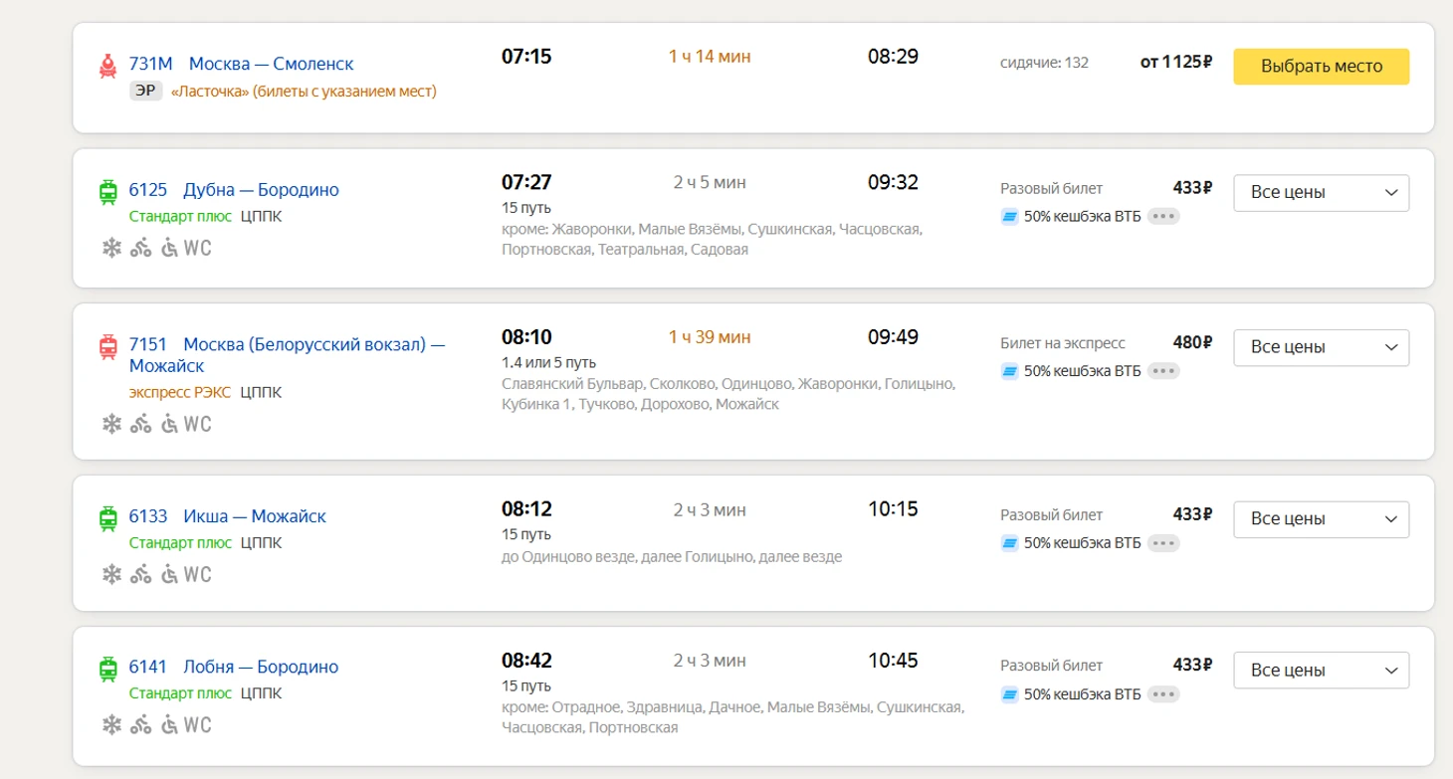Click the green train icon for 6133
The width and height of the screenshot is (1453, 779).
coord(107,517)
